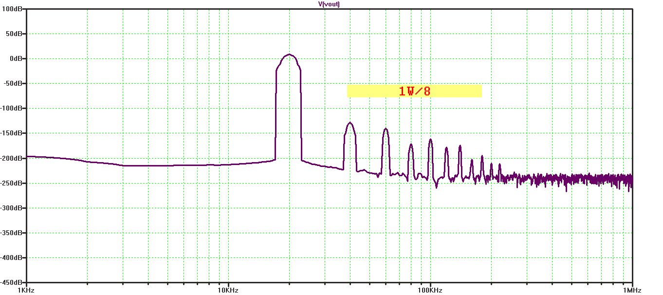
Task: Click the -100dB y-axis label
Action: 12,108
